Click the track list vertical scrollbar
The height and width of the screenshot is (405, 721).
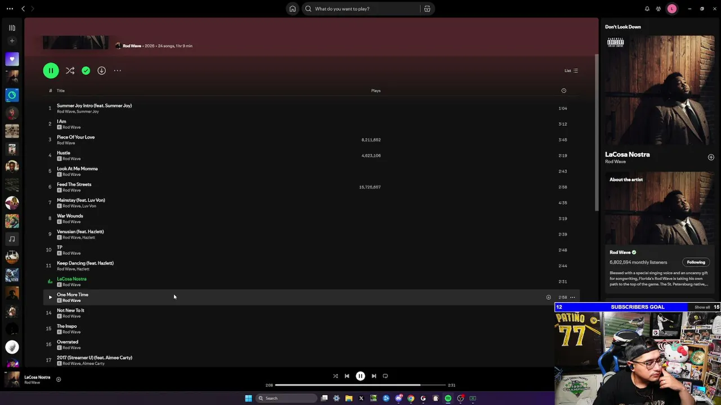[x=596, y=133]
